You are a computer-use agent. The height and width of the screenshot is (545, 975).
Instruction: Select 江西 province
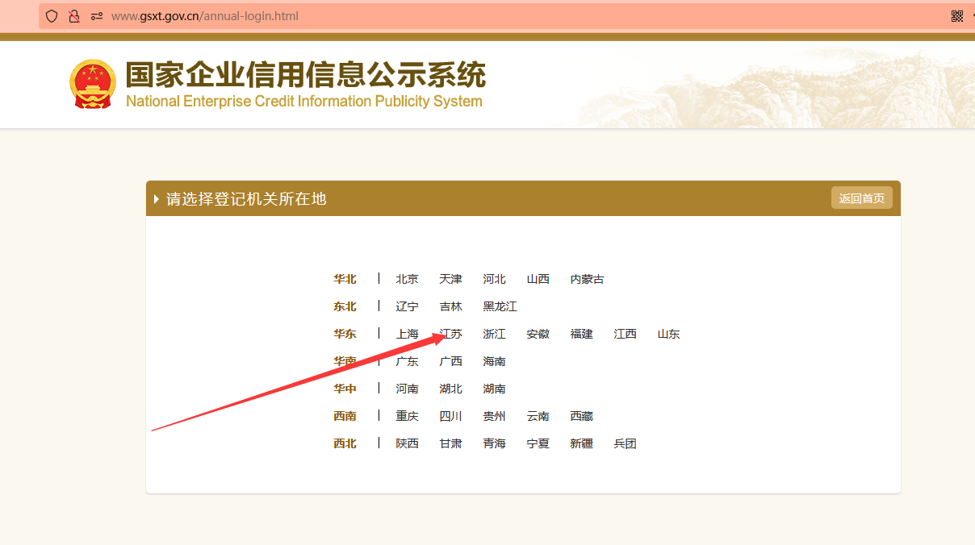[x=626, y=334]
